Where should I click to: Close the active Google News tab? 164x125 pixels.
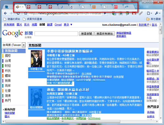pos(23,7)
